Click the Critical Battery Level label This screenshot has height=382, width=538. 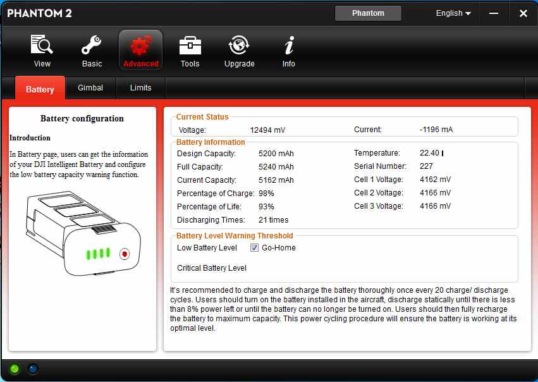212,268
